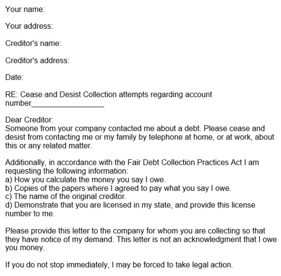The width and height of the screenshot is (281, 276).
Task: Click item c) 'The name of the original creditor'
Action: click(66, 196)
